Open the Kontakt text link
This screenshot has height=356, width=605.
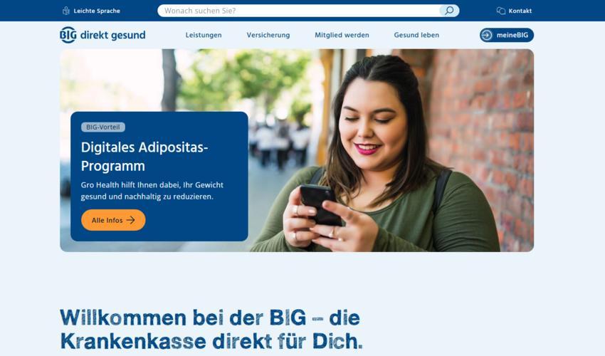(520, 11)
